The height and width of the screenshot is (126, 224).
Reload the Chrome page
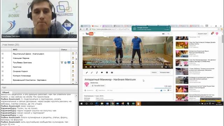coord(87,29)
